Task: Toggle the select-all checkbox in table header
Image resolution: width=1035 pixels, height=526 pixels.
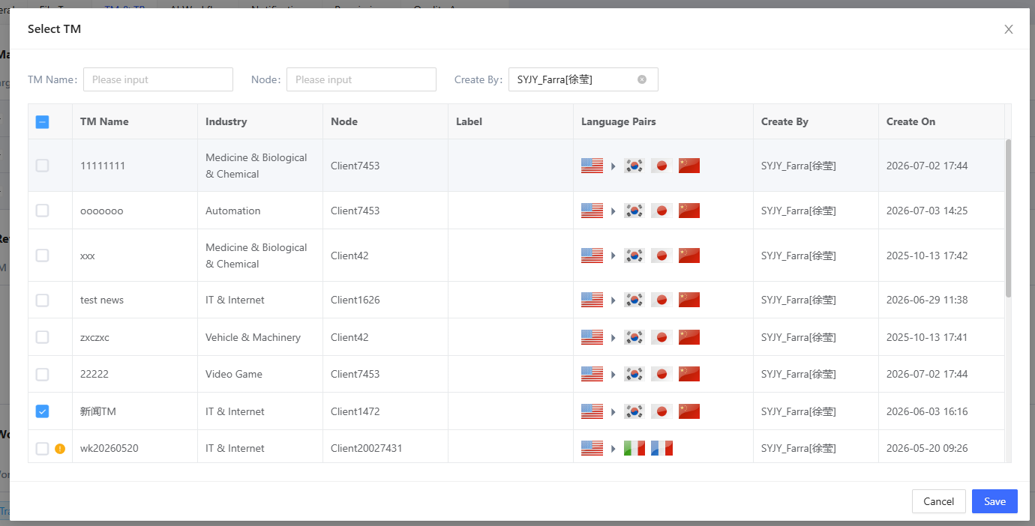Action: click(x=43, y=121)
